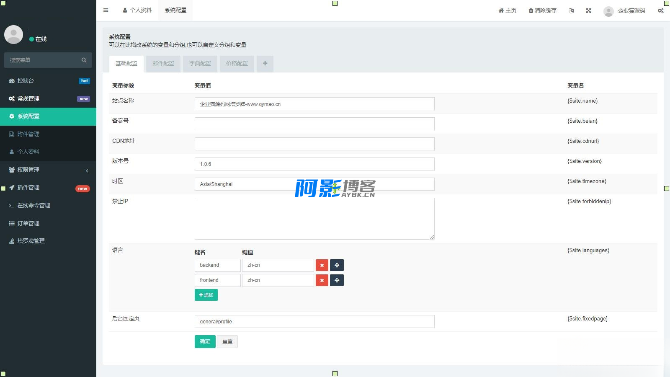Click the 确定 submit button
Image resolution: width=670 pixels, height=377 pixels.
tap(205, 341)
